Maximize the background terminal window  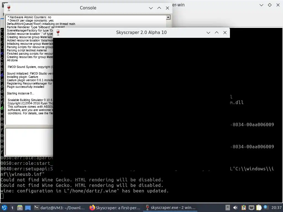(x=270, y=5)
